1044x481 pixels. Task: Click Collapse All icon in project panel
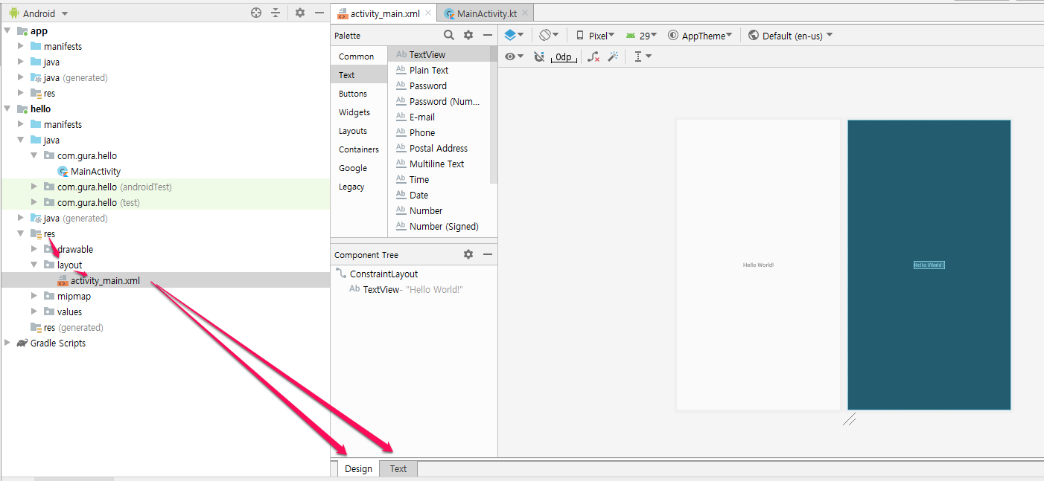point(276,13)
